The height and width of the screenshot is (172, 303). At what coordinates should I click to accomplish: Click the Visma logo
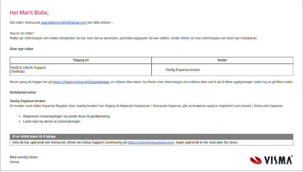pyautogui.click(x=271, y=160)
